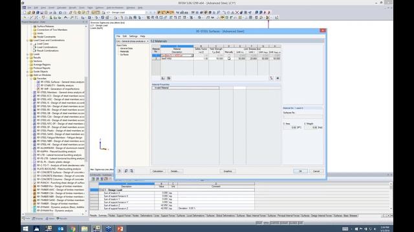Toggle Manually checkbox for Steel A992 row

(229, 59)
